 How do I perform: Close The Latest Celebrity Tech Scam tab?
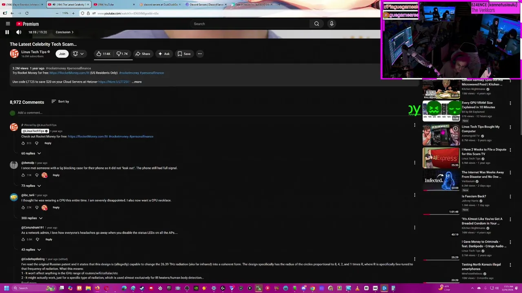click(x=88, y=4)
